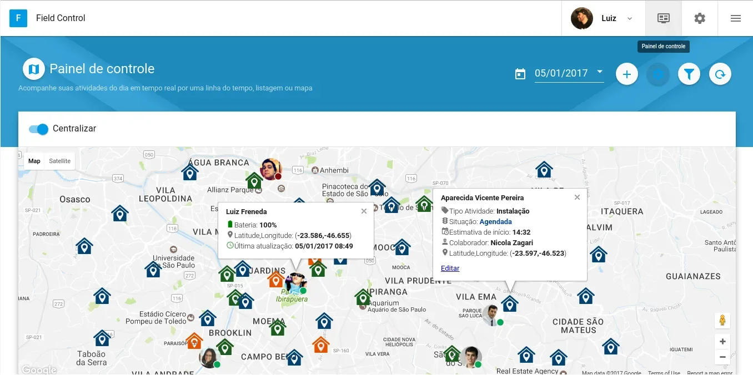Open the user dropdown chevron next to Luiz
The height and width of the screenshot is (375, 753).
point(630,18)
